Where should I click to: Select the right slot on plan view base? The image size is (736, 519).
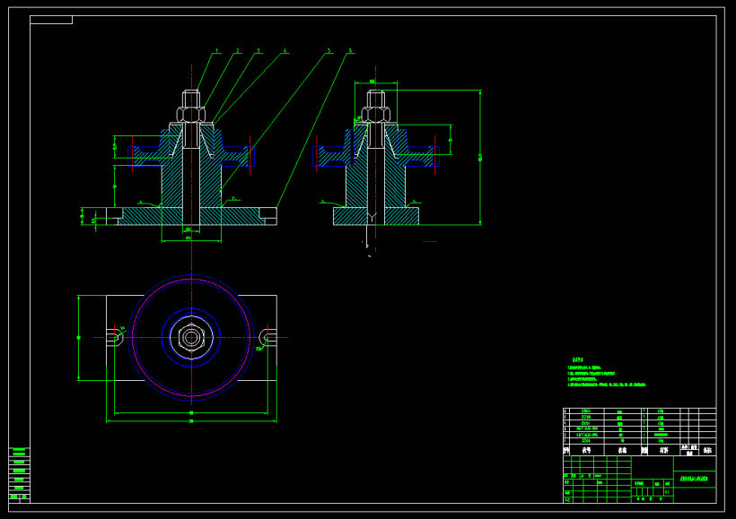[x=268, y=338]
